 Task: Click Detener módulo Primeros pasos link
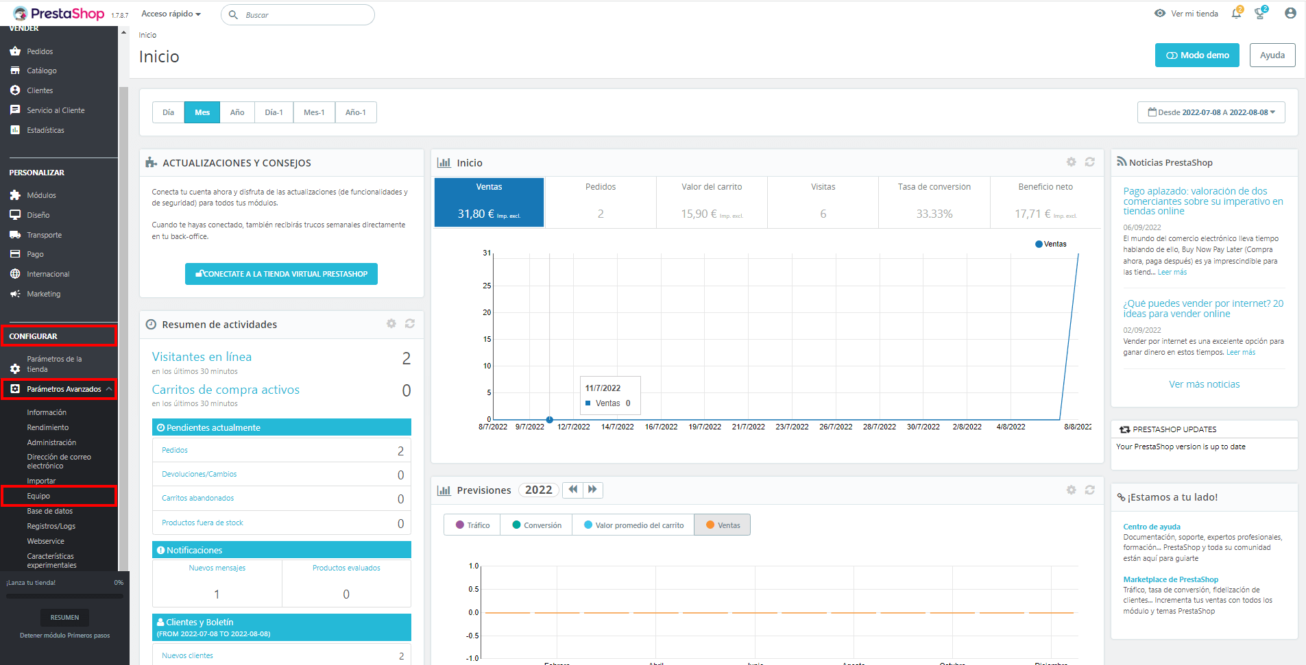point(64,636)
